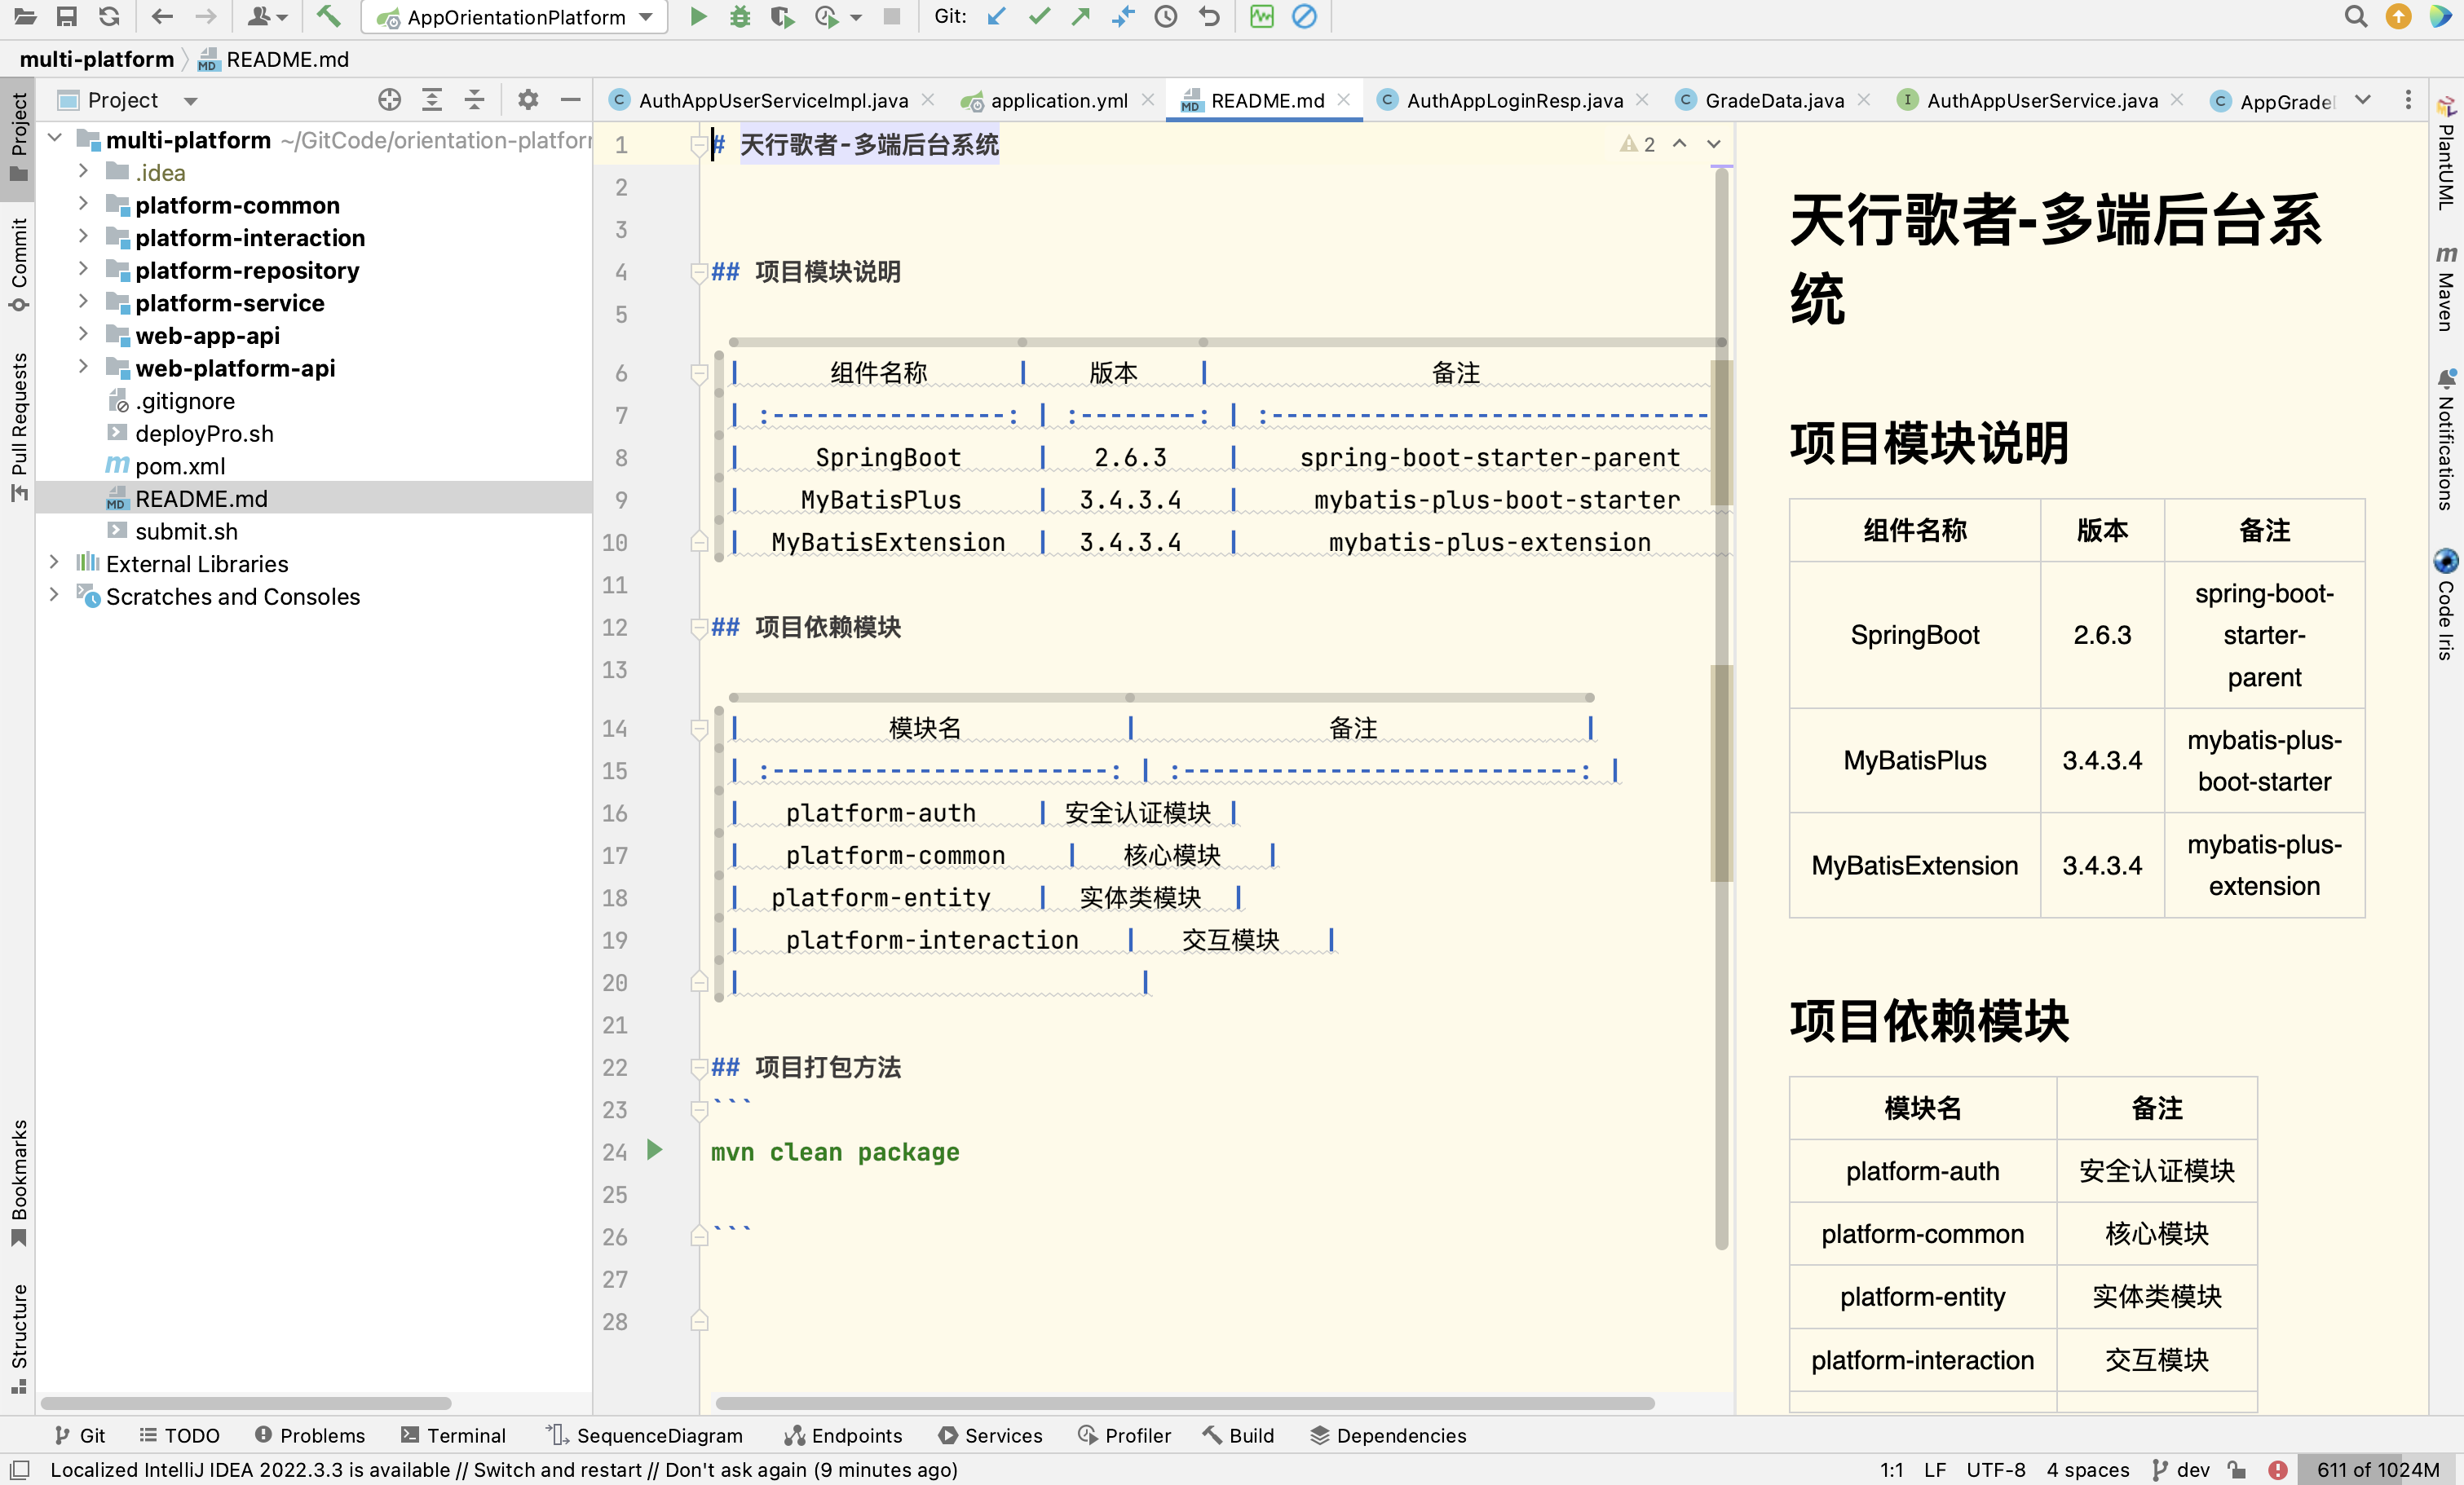Toggle the Maven side panel
The height and width of the screenshot is (1485, 2464).
tap(2446, 288)
